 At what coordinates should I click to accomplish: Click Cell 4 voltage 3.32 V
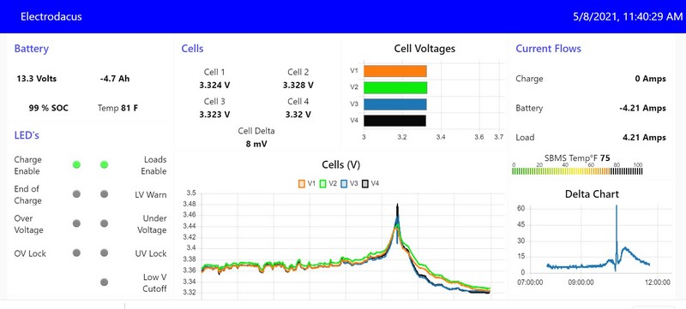(x=298, y=115)
